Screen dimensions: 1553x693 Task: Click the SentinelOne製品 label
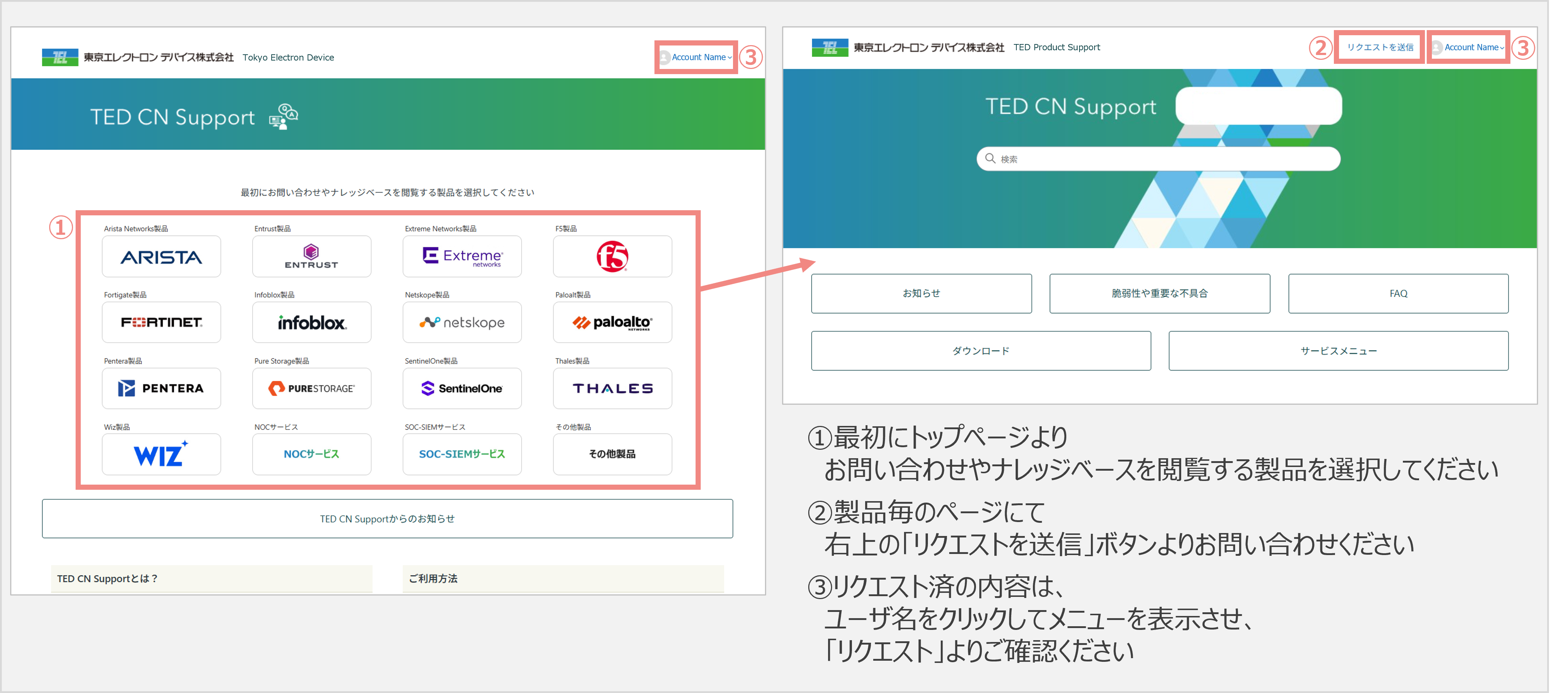click(431, 361)
